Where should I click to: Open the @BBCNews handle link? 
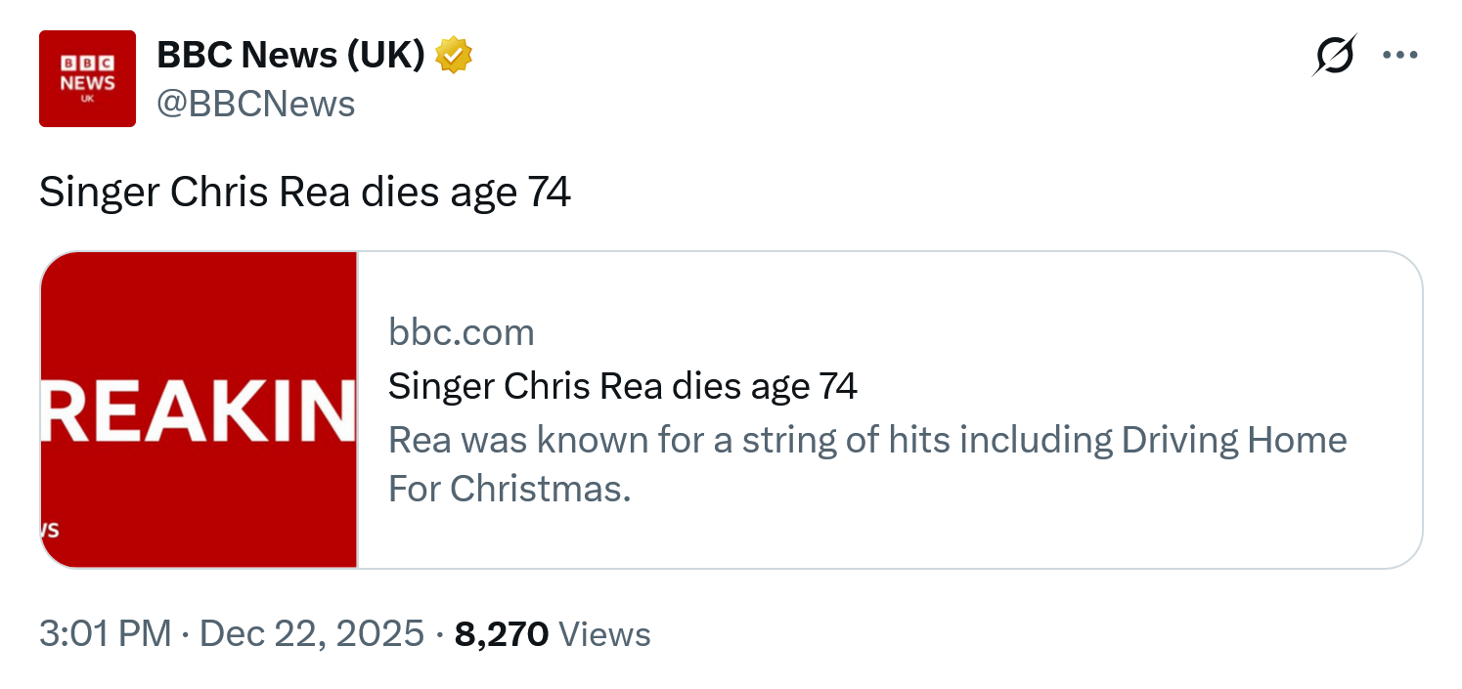[255, 103]
